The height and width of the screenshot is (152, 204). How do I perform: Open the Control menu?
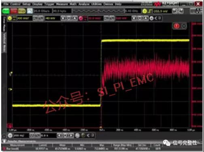click(15, 4)
